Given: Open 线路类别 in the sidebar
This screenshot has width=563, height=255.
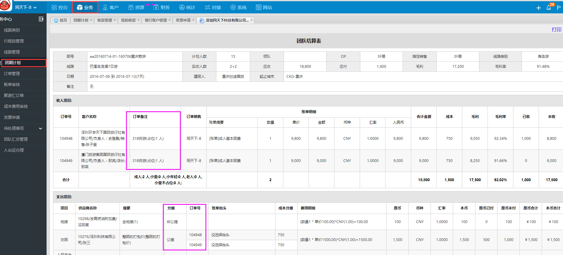Looking at the screenshot, I should (23, 30).
